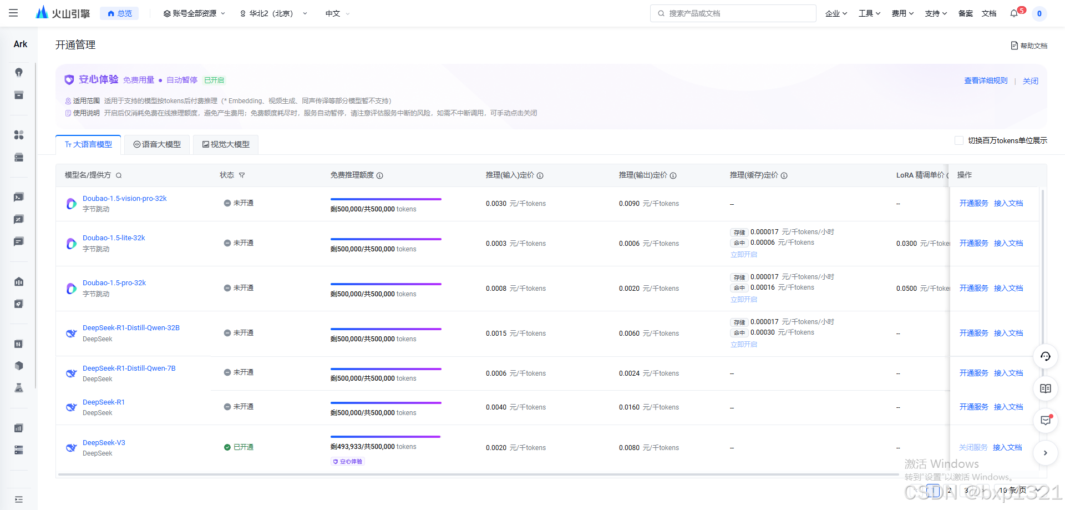Expand the 费用 menu
This screenshot has width=1065, height=510.
click(902, 13)
